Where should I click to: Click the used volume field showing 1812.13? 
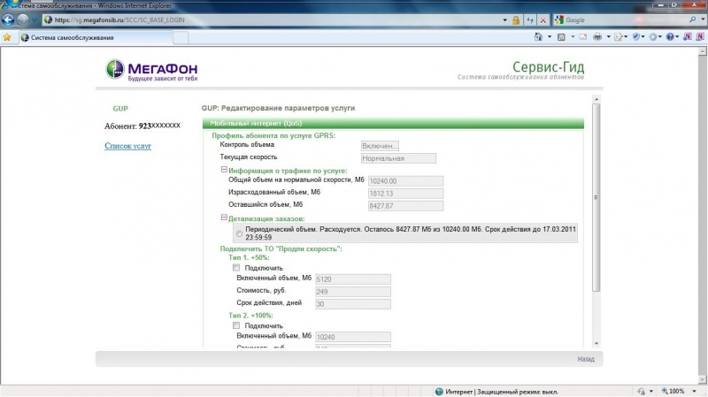pos(405,194)
